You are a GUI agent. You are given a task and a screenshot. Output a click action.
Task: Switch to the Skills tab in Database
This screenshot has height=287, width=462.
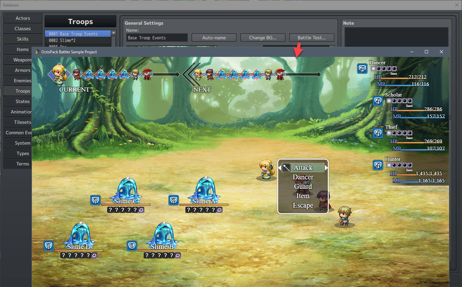[23, 39]
